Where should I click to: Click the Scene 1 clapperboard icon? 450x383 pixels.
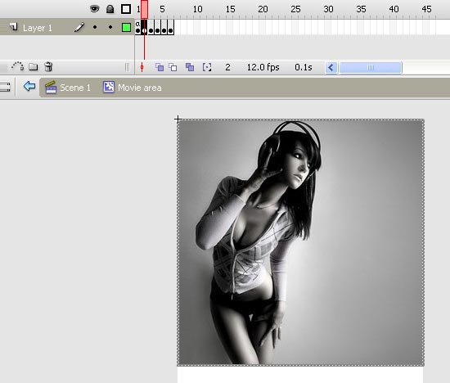(x=51, y=88)
